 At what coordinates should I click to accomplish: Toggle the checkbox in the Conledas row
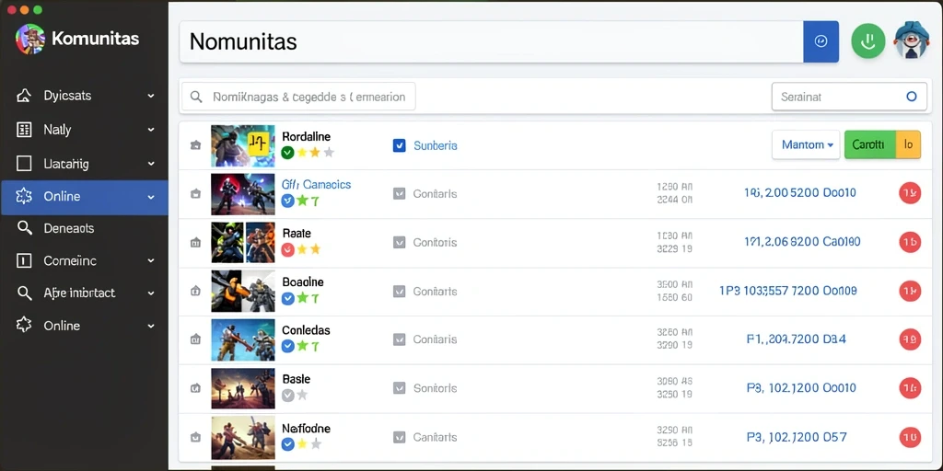399,339
